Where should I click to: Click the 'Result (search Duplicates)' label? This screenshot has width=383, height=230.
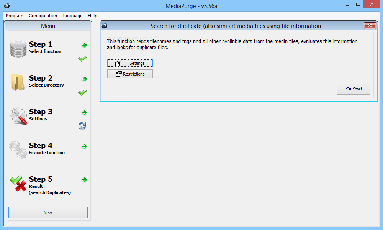coord(50,189)
